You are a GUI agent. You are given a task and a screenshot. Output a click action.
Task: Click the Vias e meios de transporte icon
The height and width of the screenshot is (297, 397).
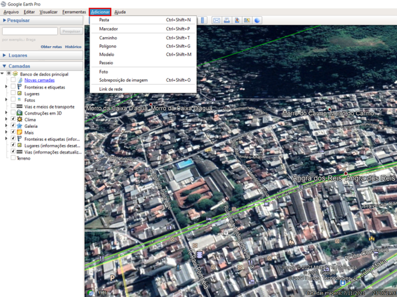19,106
